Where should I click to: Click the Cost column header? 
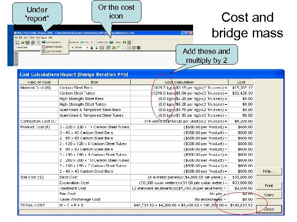[x=241, y=82]
